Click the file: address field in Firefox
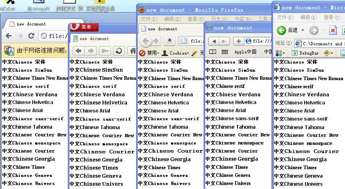This screenshot has width=345, height=189. pos(191,41)
